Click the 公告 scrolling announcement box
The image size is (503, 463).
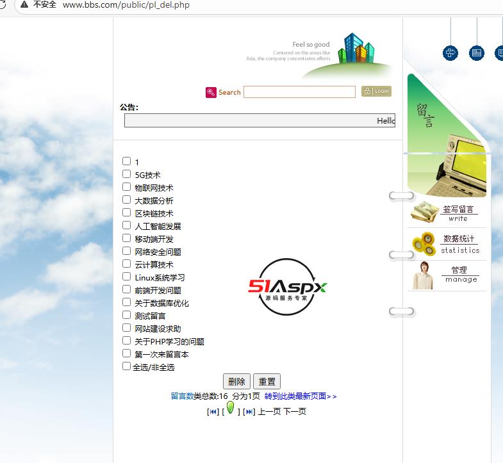260,120
